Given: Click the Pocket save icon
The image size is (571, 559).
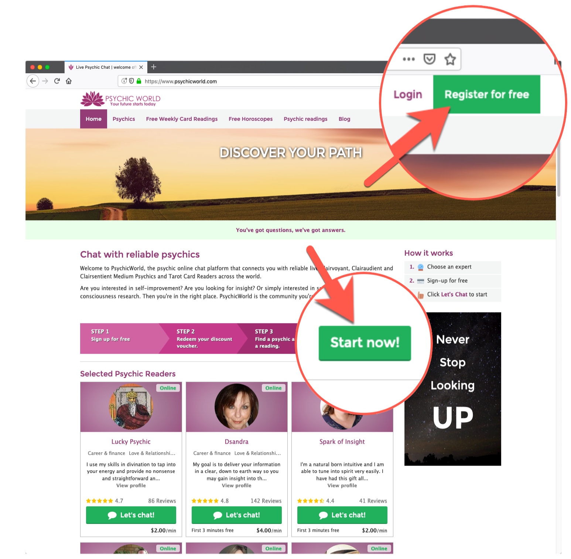Looking at the screenshot, I should point(429,59).
